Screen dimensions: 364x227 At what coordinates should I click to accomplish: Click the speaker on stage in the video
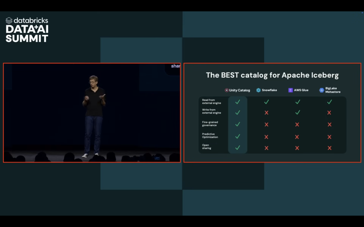(94, 116)
